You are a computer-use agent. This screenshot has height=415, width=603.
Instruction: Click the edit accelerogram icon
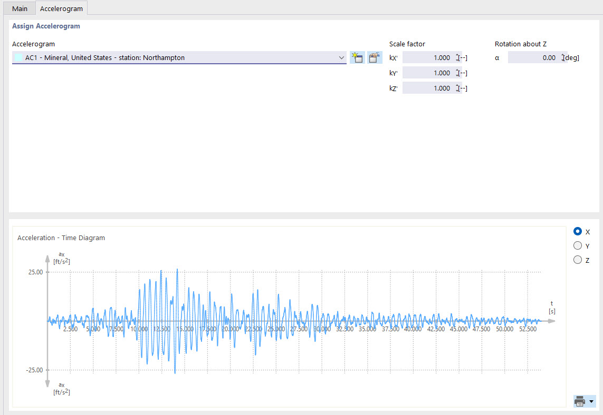pos(375,58)
